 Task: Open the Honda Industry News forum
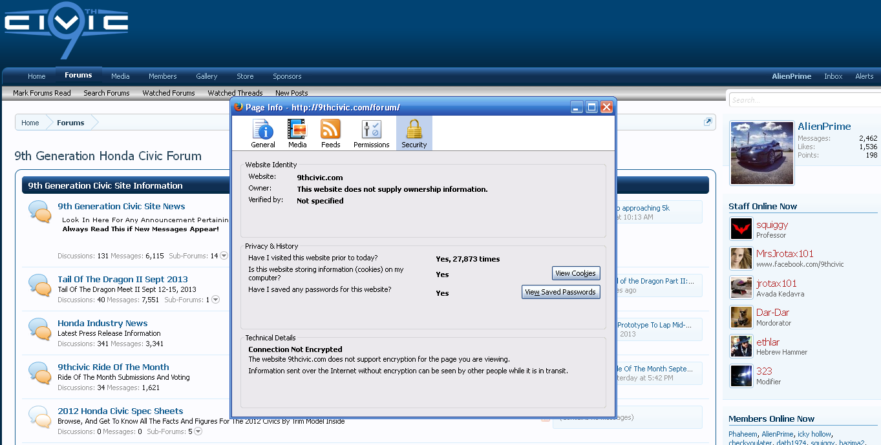pos(103,324)
